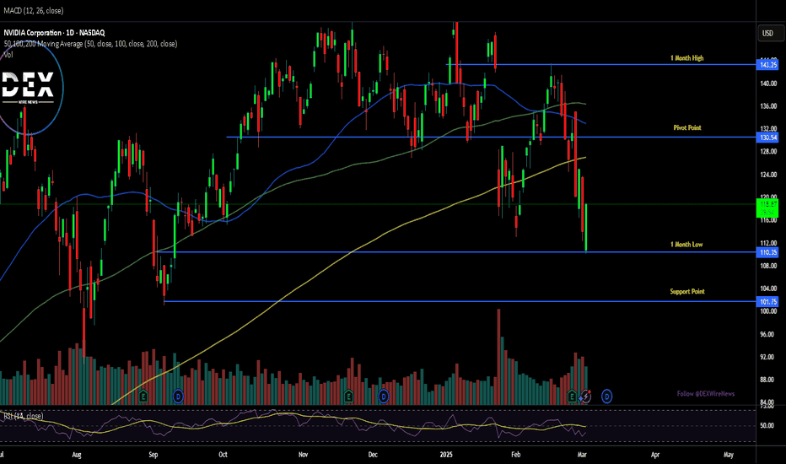Click the 110.35 price label
This screenshot has width=786, height=464.
[x=768, y=252]
